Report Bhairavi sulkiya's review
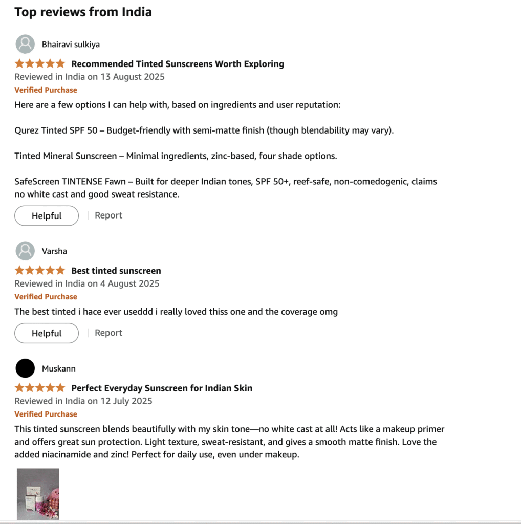 pyautogui.click(x=108, y=215)
